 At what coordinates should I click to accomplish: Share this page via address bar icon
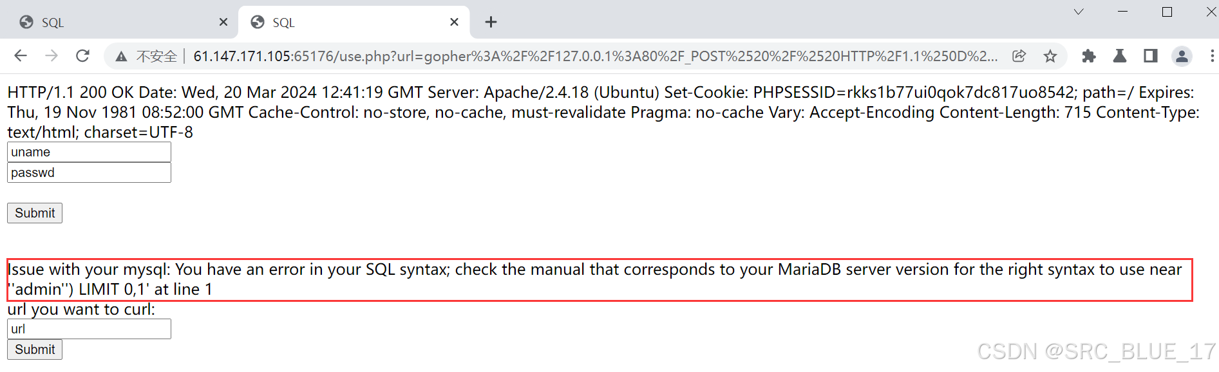[1019, 56]
